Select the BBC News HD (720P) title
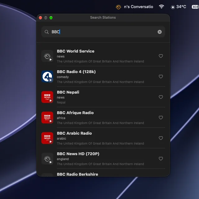199x199 pixels. point(78,154)
